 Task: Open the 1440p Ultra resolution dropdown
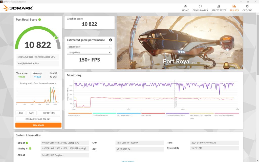(x=90, y=53)
